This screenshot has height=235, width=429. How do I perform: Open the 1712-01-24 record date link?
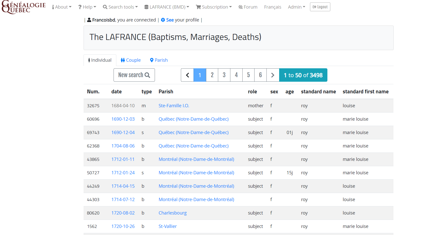pyautogui.click(x=123, y=173)
